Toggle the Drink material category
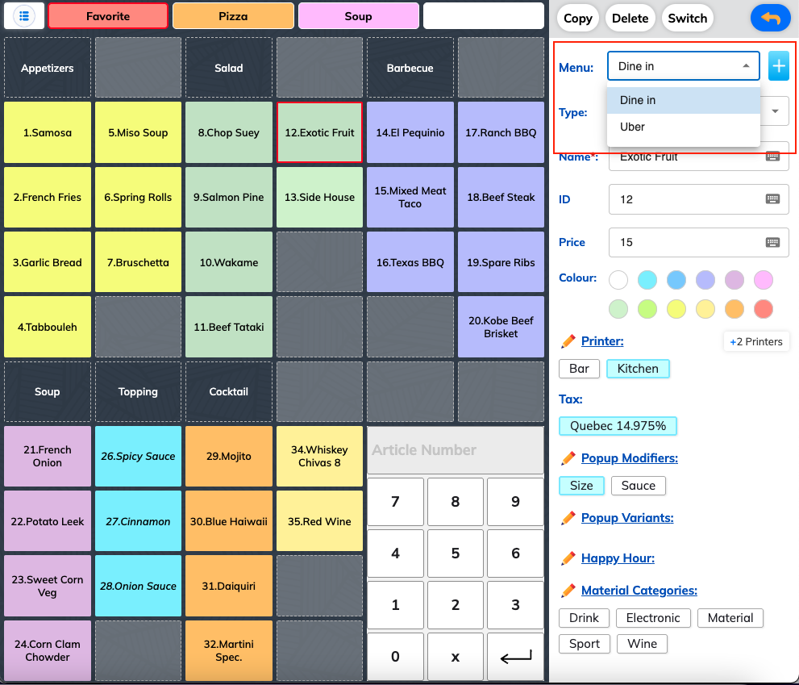Screen dimensions: 799x685 (584, 618)
